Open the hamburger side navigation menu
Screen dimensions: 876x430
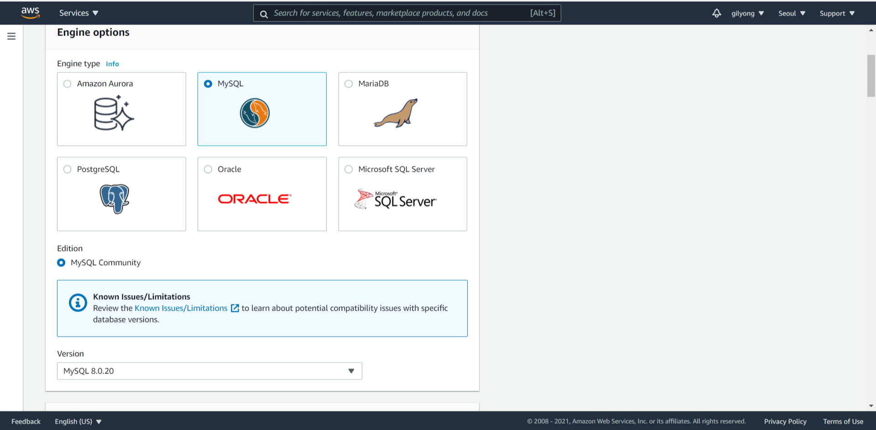tap(11, 36)
